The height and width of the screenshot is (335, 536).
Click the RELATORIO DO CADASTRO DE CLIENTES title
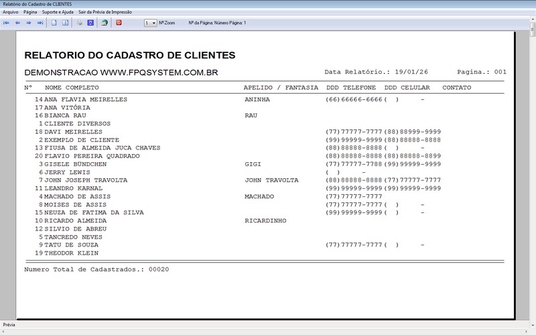point(130,56)
